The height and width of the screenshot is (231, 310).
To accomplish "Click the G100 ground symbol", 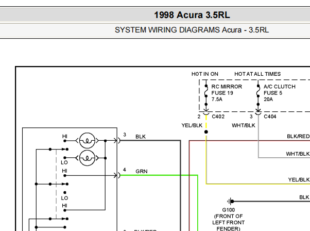I will (x=231, y=201).
